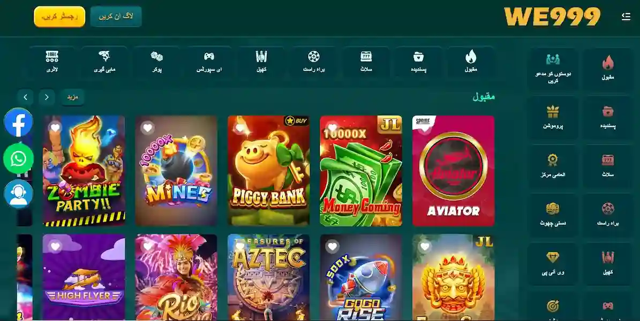This screenshot has height=321, width=640.
Task: Launch the Aviator game
Action: (x=454, y=171)
